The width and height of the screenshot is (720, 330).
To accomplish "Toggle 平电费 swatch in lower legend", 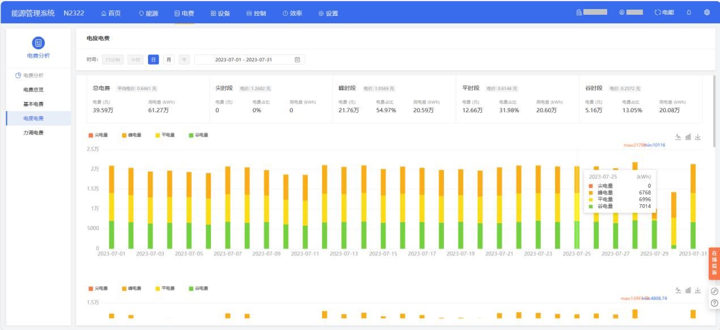I will tap(159, 289).
